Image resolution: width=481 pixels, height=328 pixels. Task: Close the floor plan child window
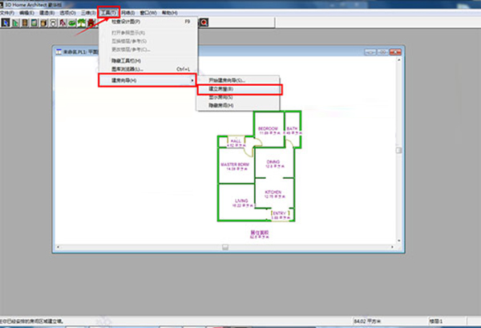(395, 52)
